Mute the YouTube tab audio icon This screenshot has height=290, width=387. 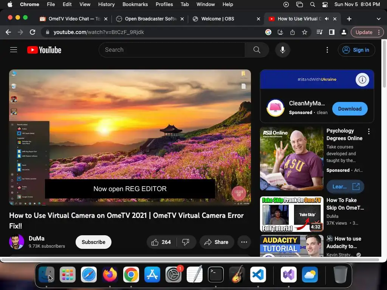coord(327,19)
